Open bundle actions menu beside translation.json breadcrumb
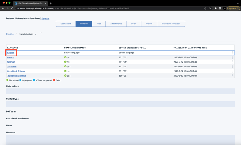The width and height of the screenshot is (241, 145). [x=41, y=34]
